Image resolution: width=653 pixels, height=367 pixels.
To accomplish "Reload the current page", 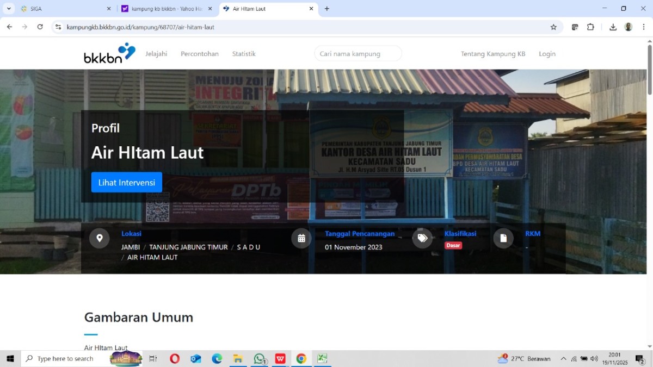I will pyautogui.click(x=40, y=27).
